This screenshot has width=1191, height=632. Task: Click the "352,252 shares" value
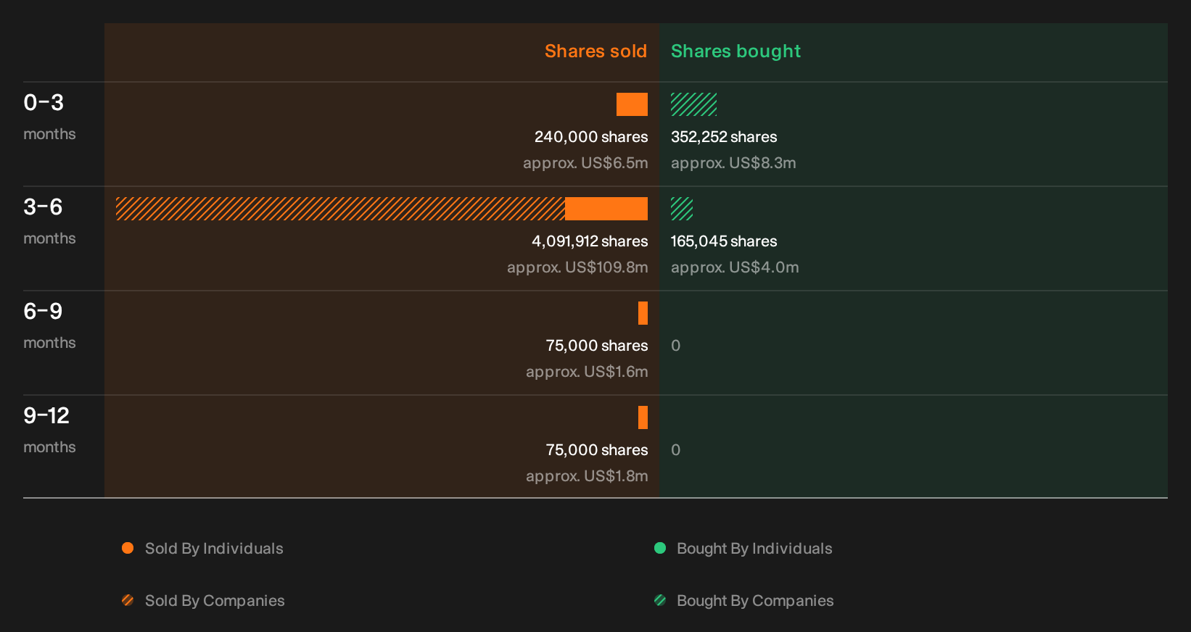point(724,137)
